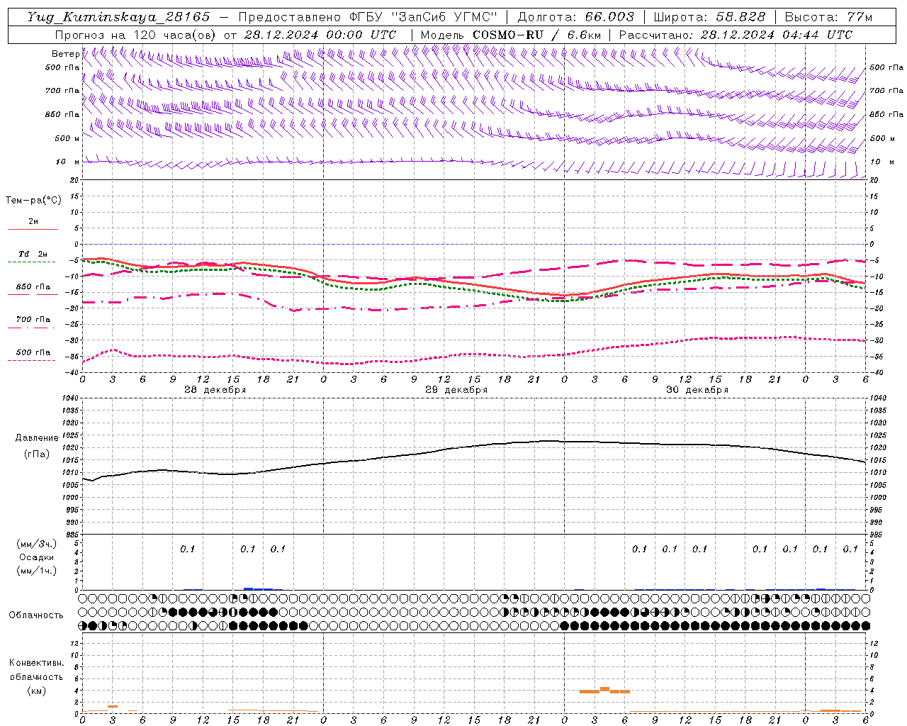The width and height of the screenshot is (907, 726).
Task: Click the Облачность cloudiness label
Action: tap(36, 615)
